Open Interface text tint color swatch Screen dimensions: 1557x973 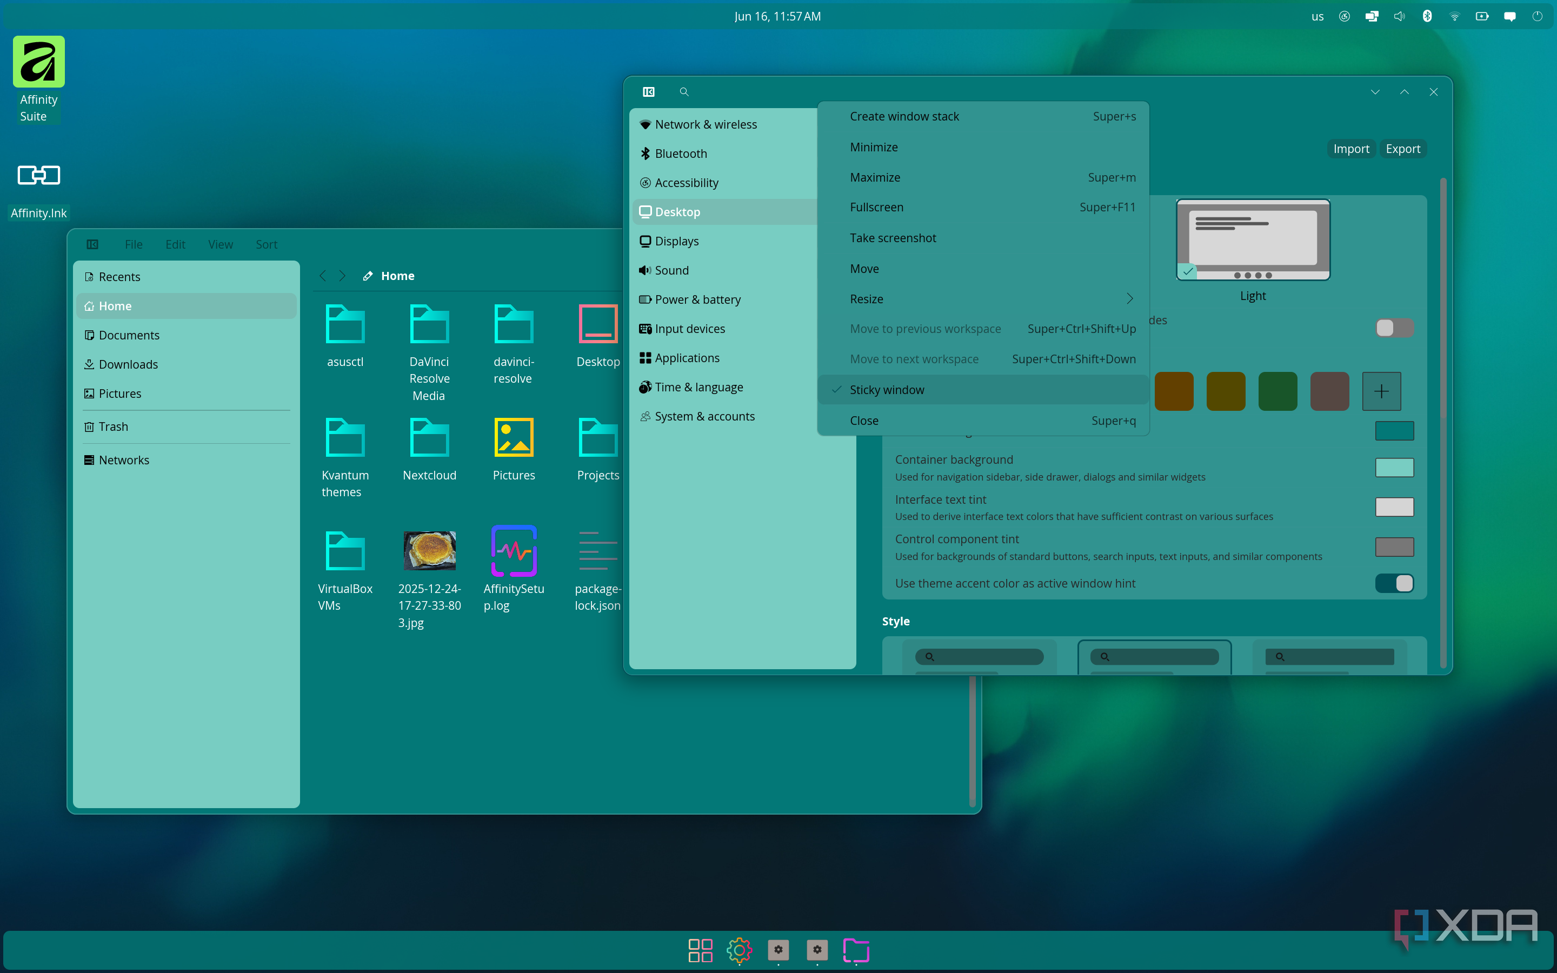(x=1394, y=507)
